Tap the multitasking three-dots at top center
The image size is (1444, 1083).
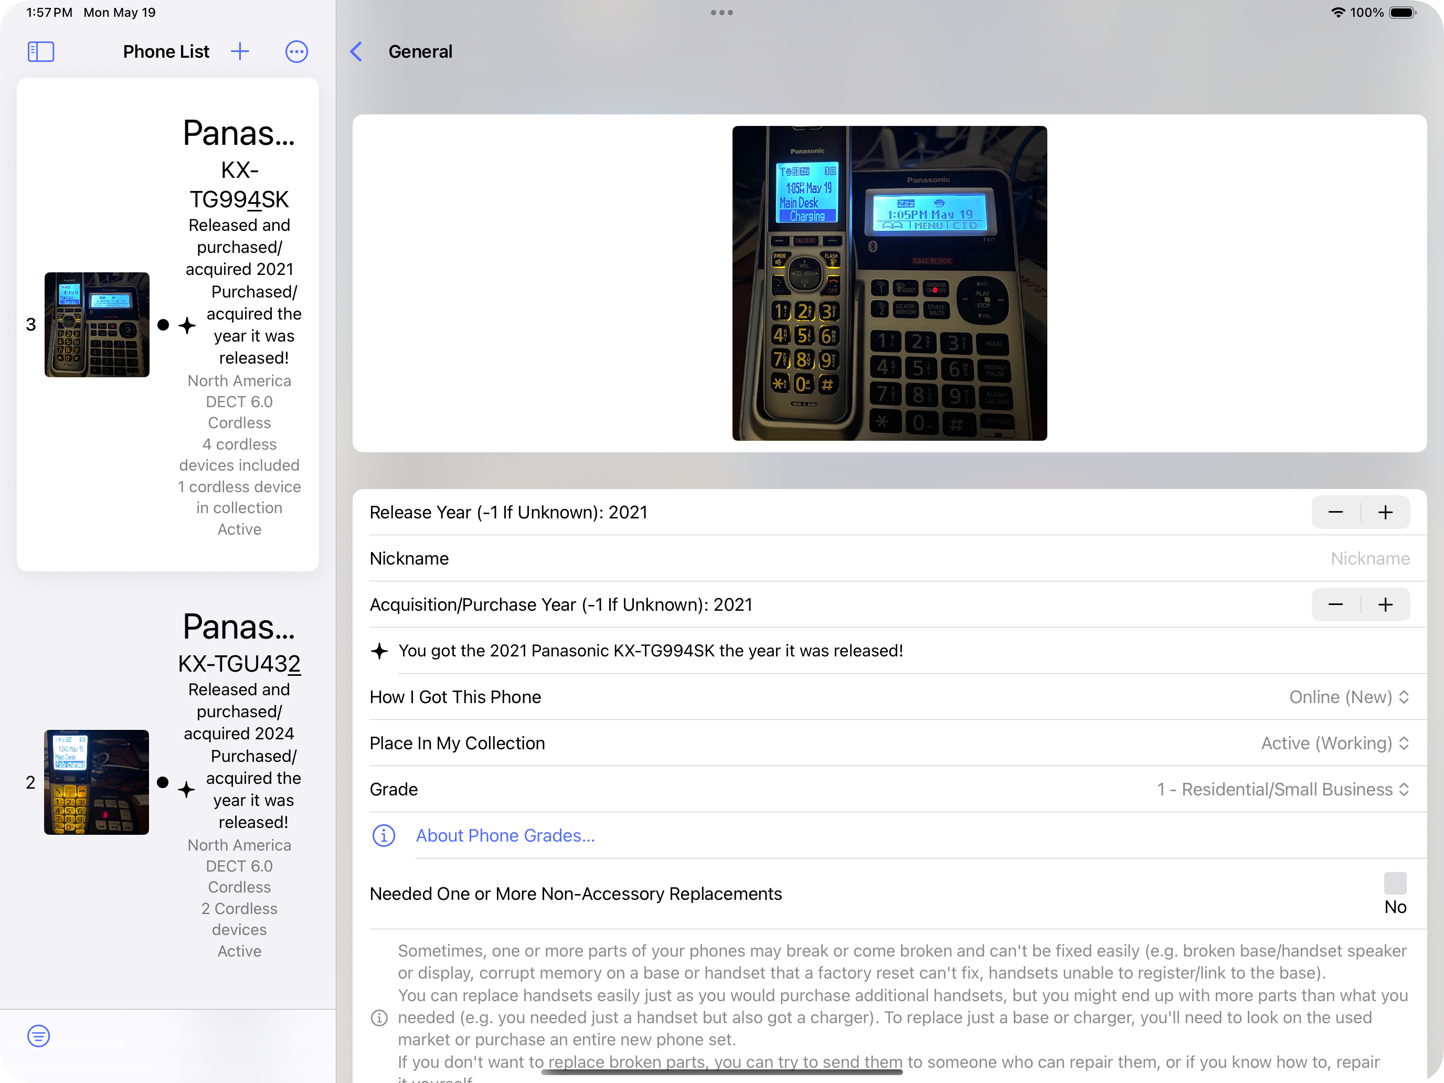(x=722, y=13)
